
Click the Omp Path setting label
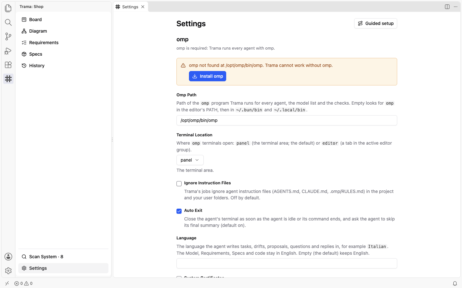point(186,95)
